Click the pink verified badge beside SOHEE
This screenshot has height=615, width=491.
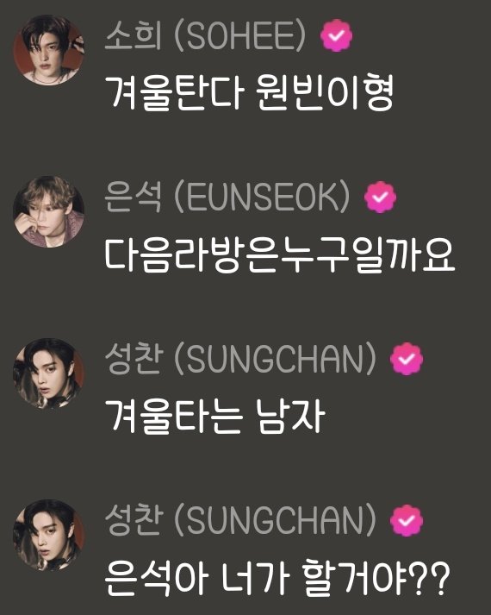[x=336, y=35]
